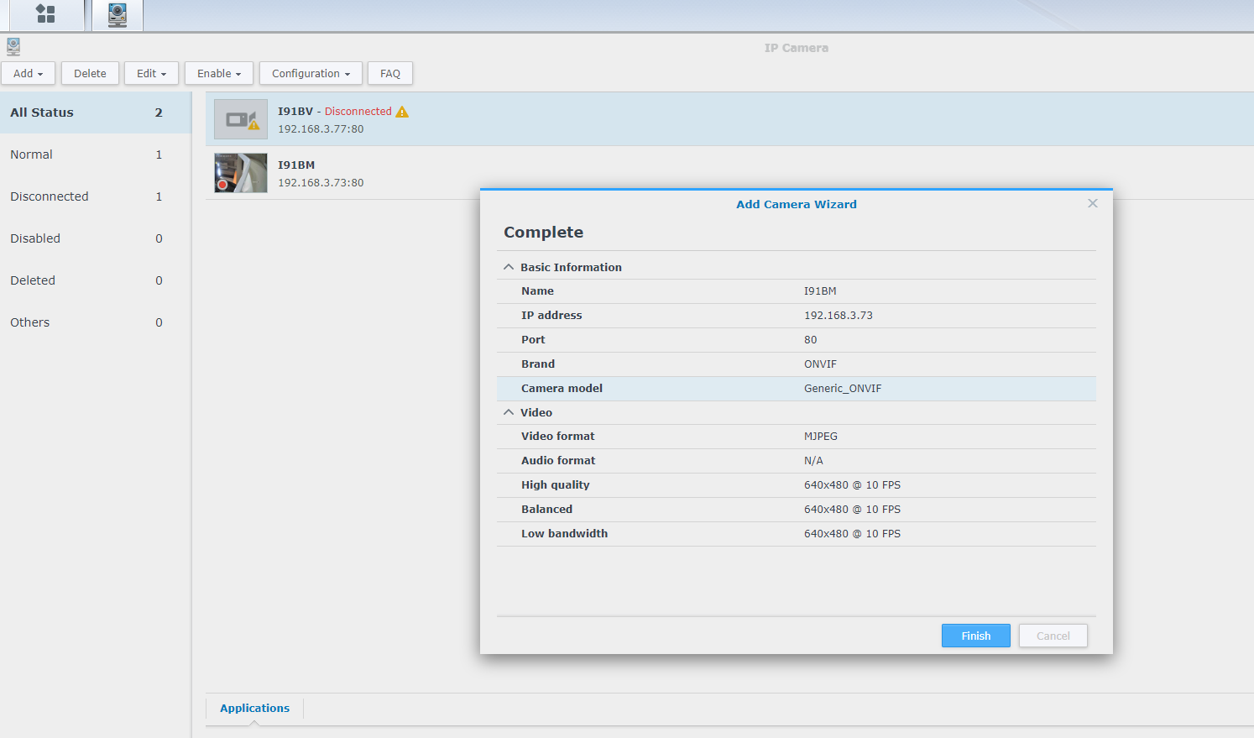Open the Add dropdown menu
1254x738 pixels.
click(28, 73)
